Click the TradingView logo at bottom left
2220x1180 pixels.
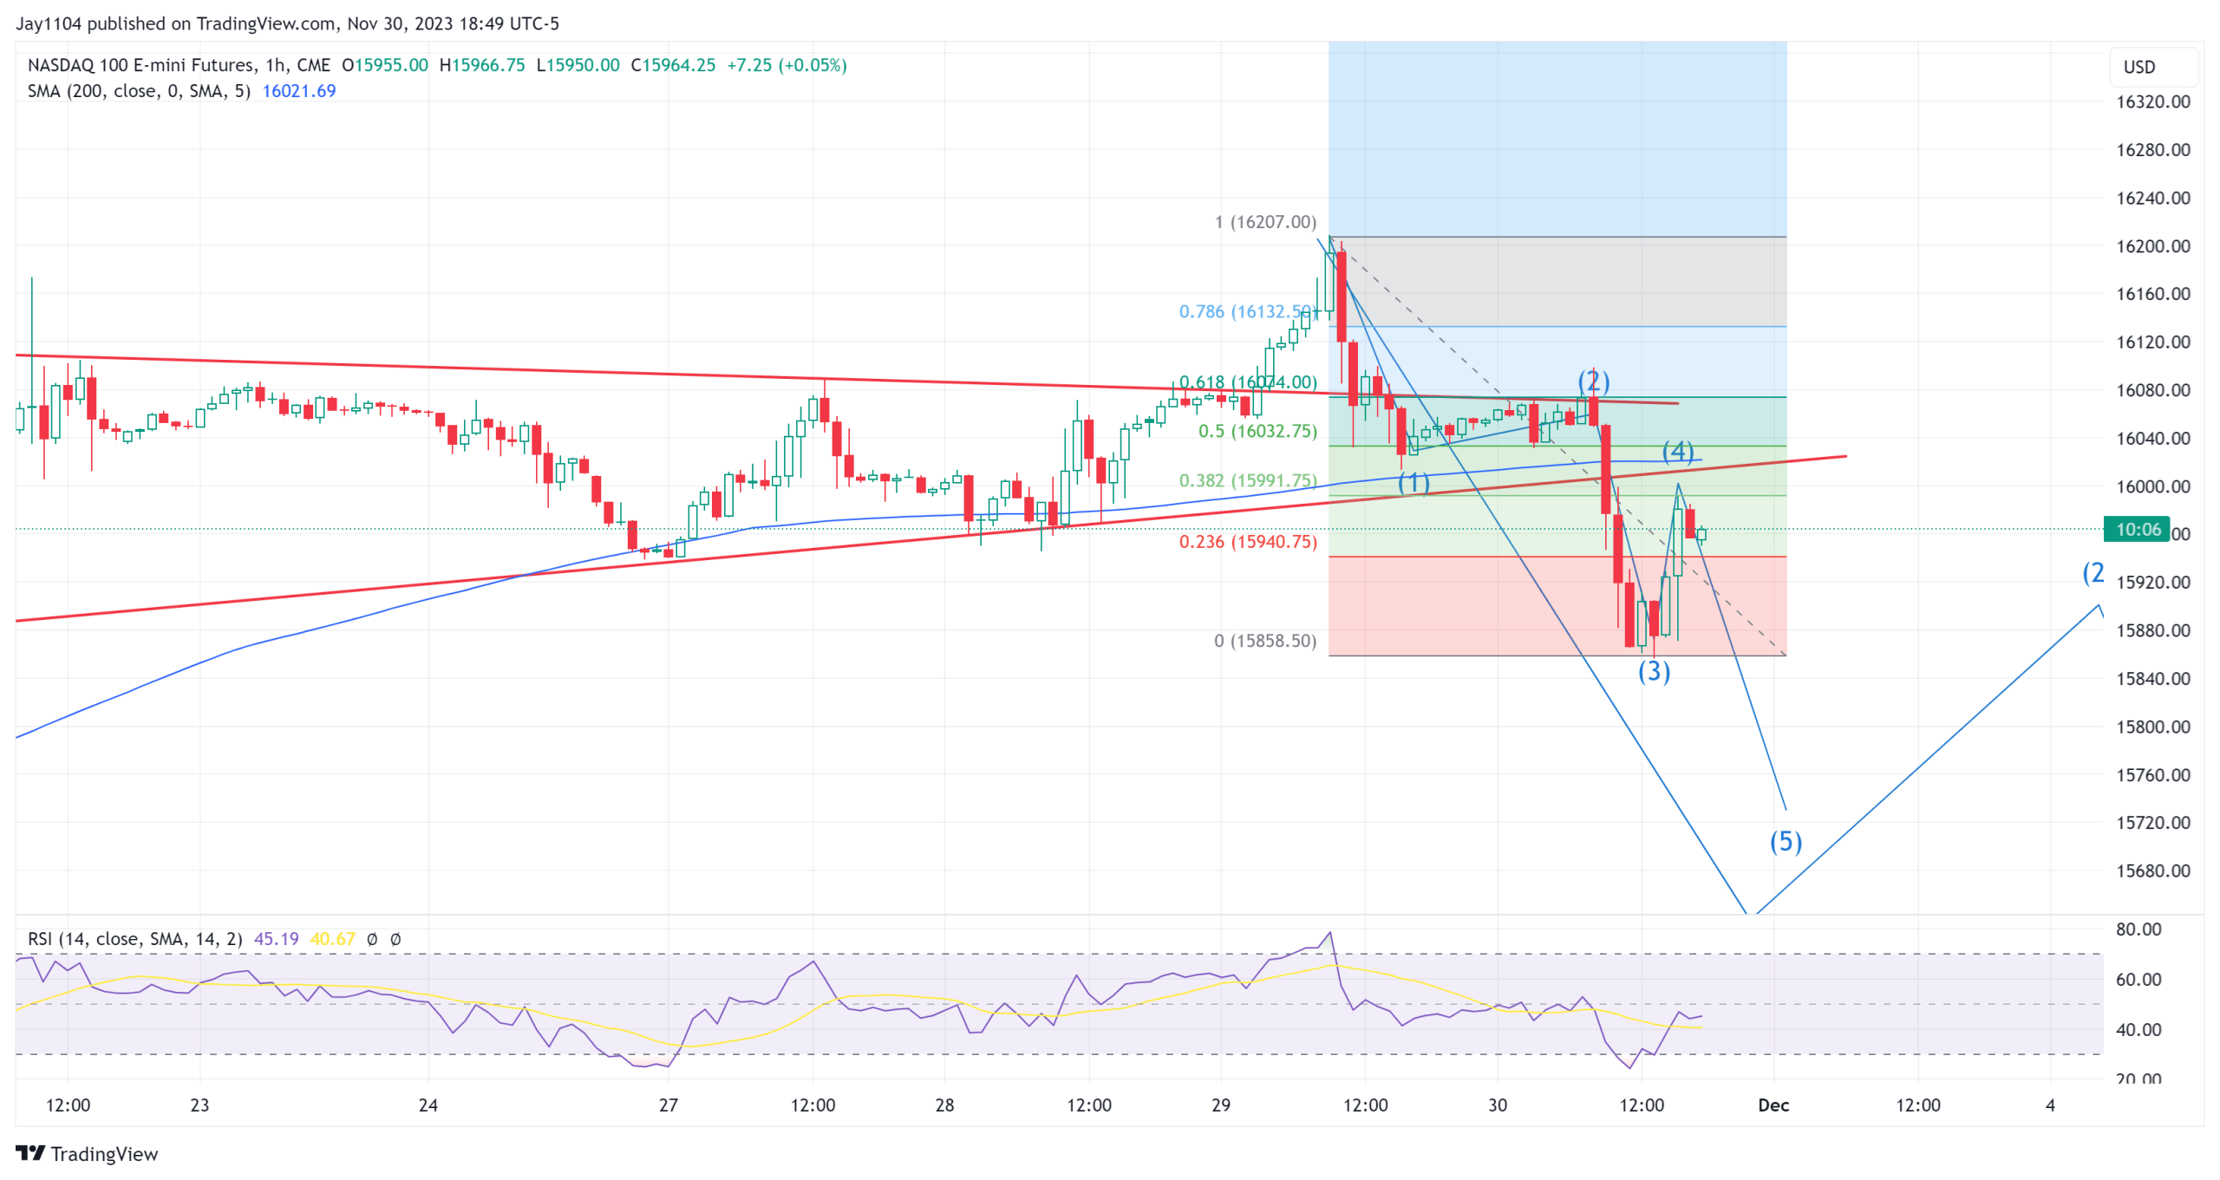87,1154
